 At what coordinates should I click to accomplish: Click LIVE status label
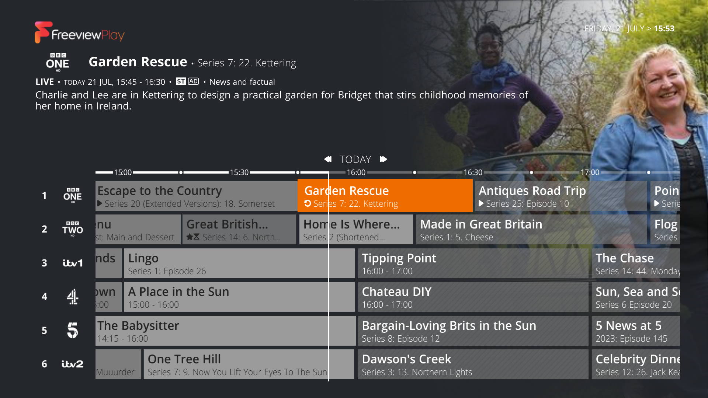[45, 82]
